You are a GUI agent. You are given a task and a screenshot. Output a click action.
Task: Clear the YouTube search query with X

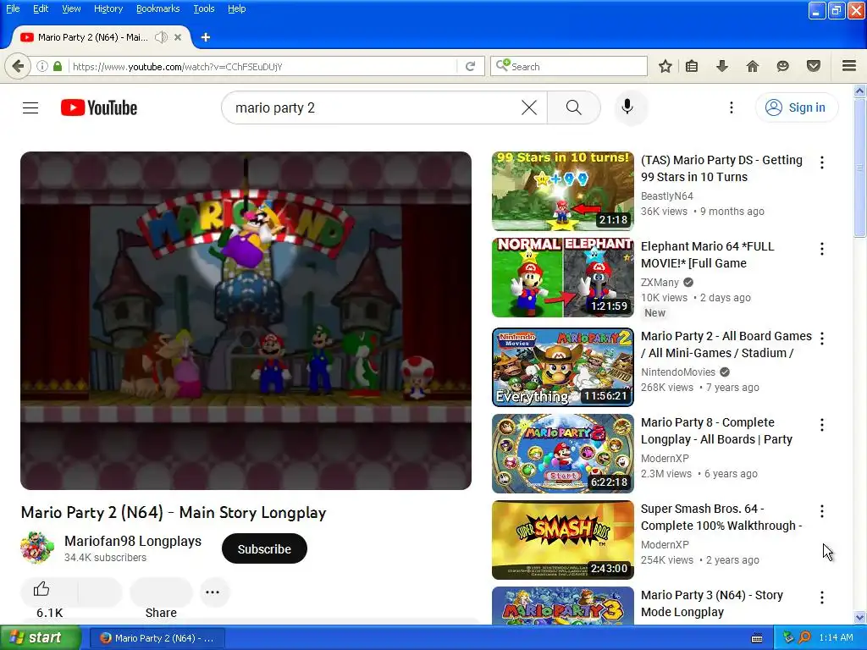point(529,107)
